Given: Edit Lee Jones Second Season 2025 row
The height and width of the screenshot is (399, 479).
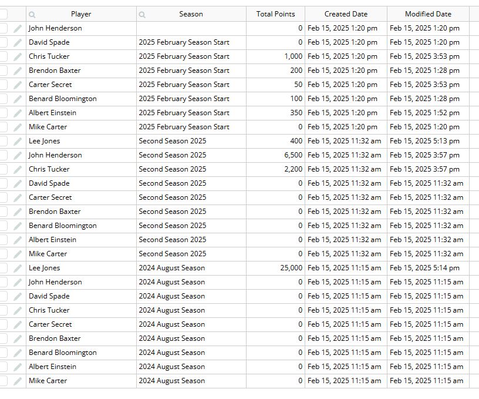Looking at the screenshot, I should point(18,141).
